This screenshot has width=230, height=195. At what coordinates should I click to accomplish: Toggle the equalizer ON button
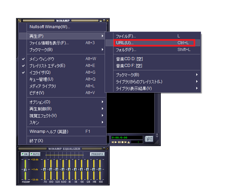click(x=25, y=154)
